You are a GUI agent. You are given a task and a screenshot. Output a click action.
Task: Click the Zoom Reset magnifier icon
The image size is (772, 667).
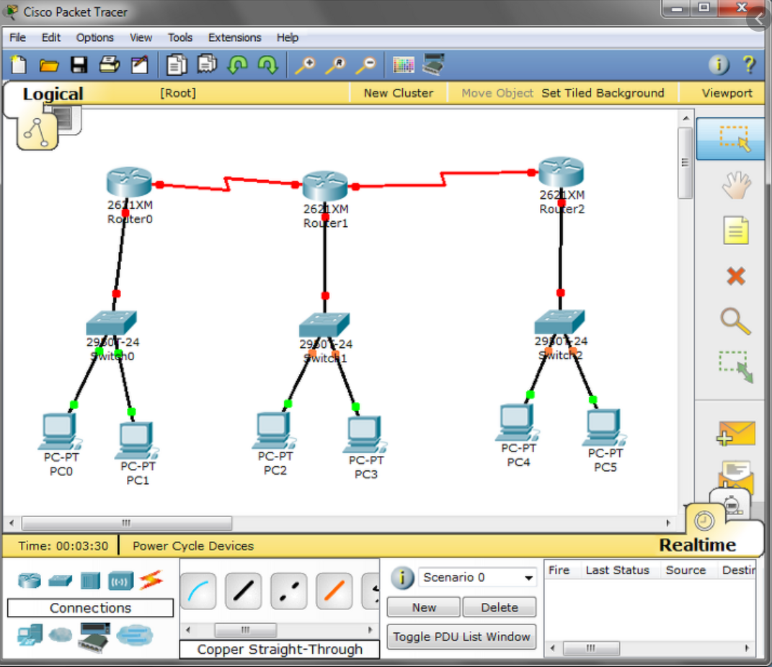336,65
